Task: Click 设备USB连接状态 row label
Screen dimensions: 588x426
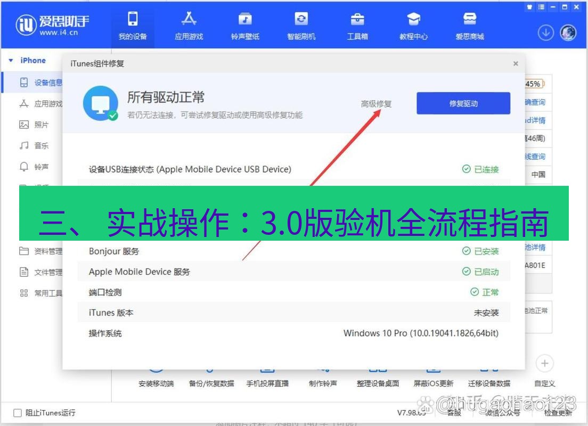Action: [190, 169]
